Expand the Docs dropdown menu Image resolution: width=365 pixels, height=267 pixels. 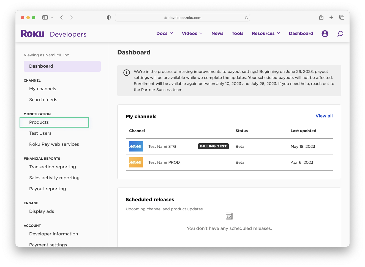pos(165,34)
